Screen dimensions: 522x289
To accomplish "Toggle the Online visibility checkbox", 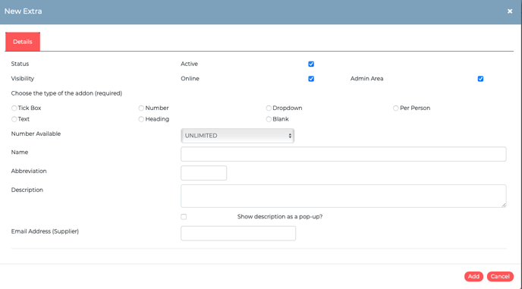I will pyautogui.click(x=311, y=79).
